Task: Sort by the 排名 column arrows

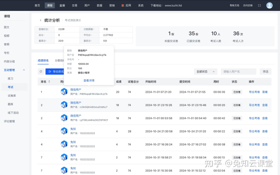Action: (49, 81)
